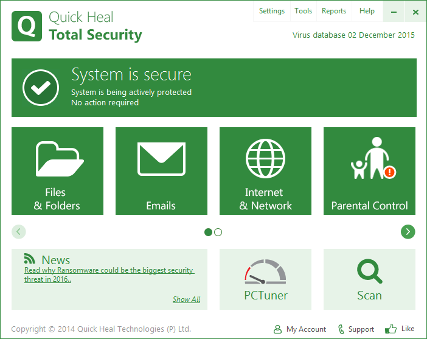Open the Internet & Network globe tile

[x=265, y=171]
